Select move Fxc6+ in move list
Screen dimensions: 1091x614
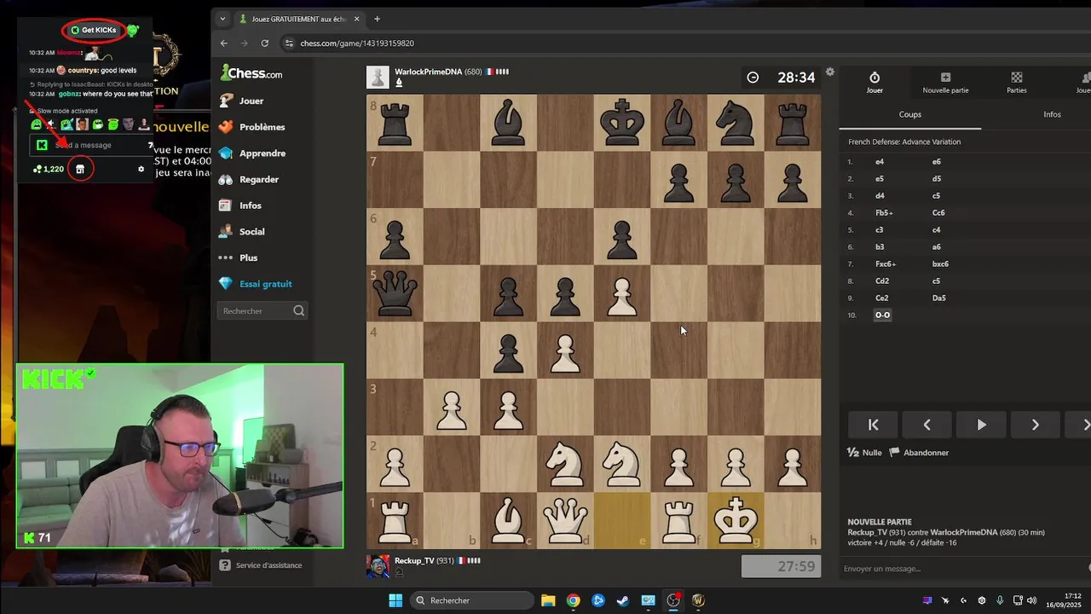pyautogui.click(x=886, y=264)
